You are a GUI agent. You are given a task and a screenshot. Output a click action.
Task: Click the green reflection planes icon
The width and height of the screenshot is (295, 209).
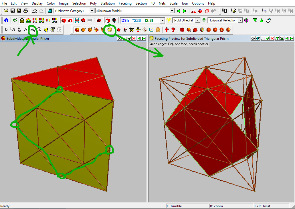(204, 20)
